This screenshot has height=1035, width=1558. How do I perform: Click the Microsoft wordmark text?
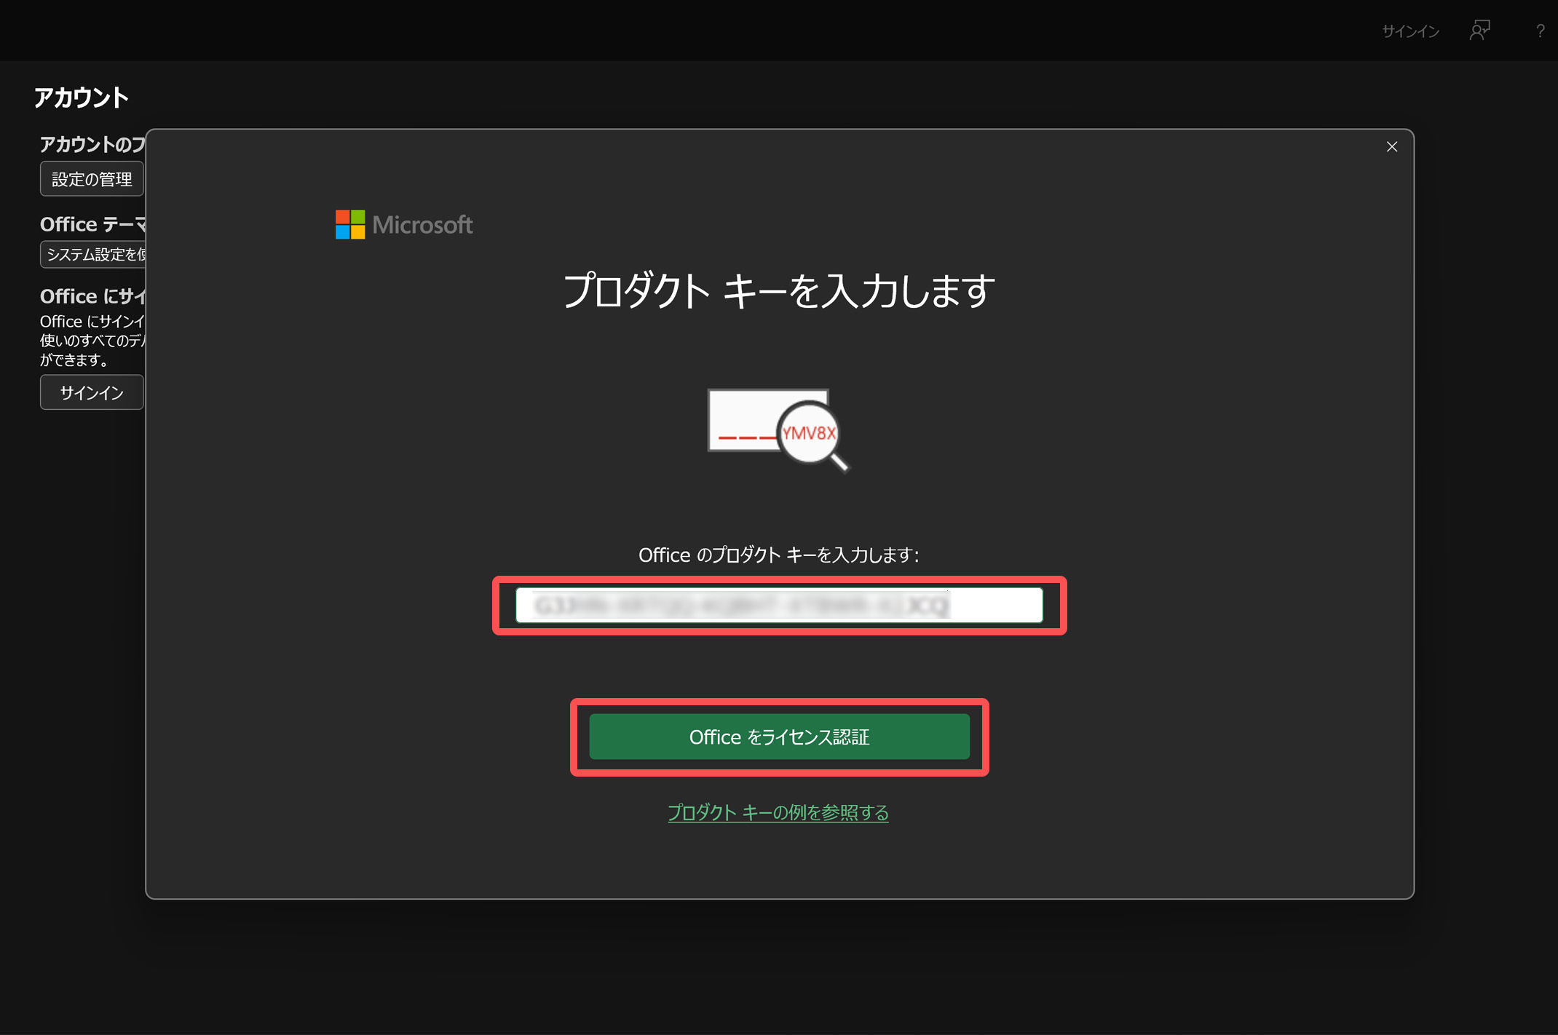(x=422, y=225)
